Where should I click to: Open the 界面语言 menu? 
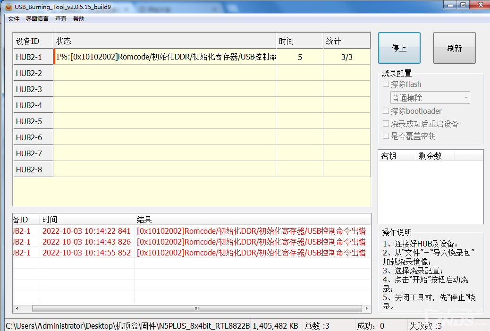(x=37, y=19)
